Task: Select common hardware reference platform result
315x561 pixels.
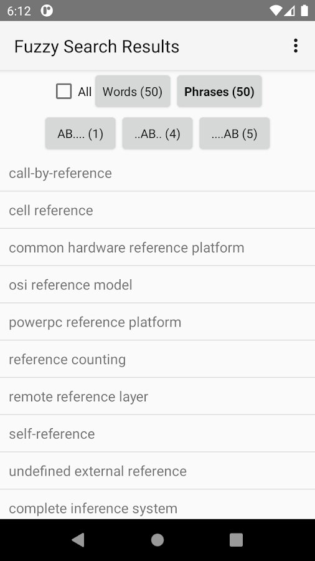Action: [x=157, y=247]
